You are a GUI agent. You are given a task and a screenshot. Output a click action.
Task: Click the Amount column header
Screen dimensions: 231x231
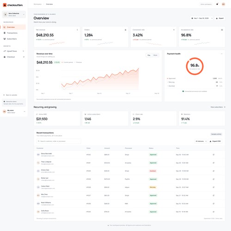pos(107,148)
